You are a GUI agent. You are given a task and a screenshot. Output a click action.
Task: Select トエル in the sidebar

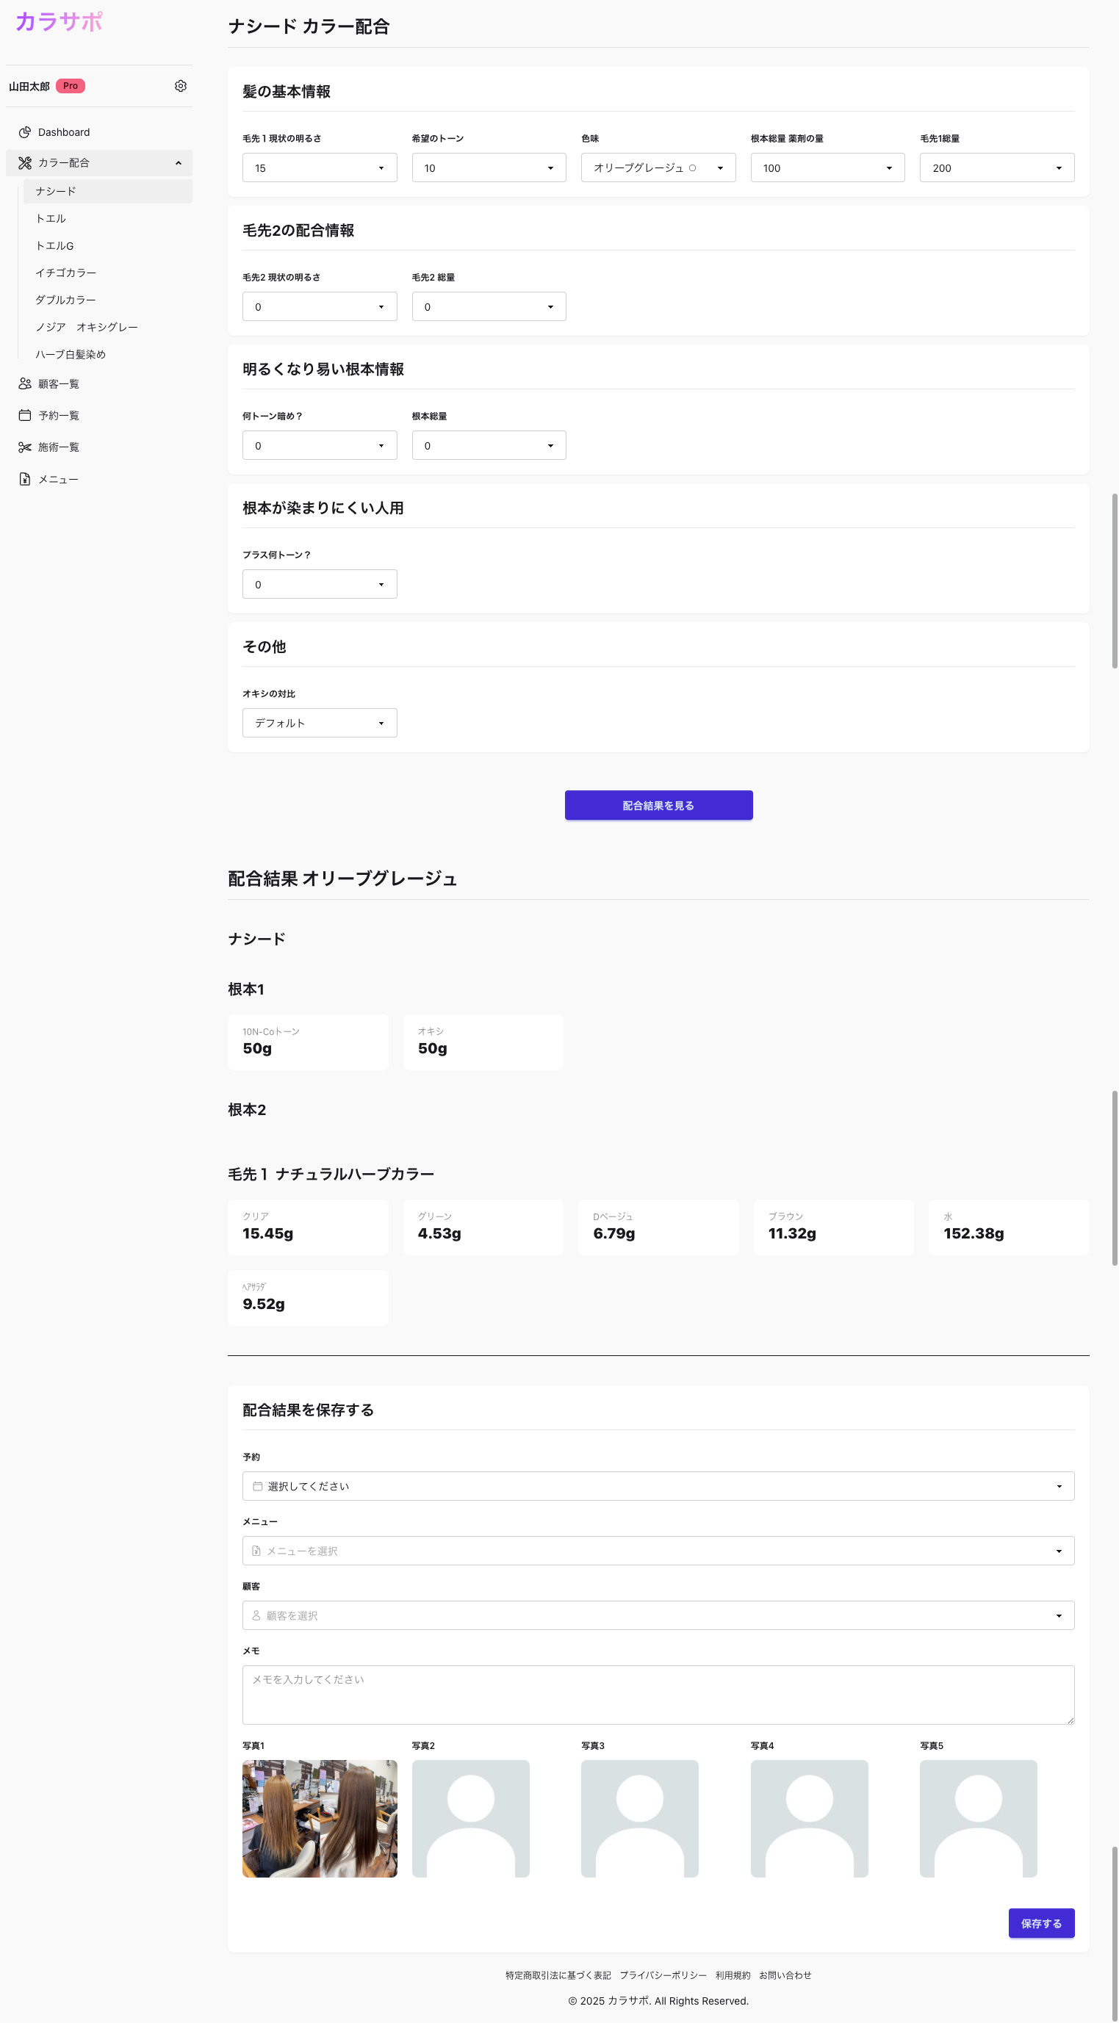pyautogui.click(x=107, y=218)
